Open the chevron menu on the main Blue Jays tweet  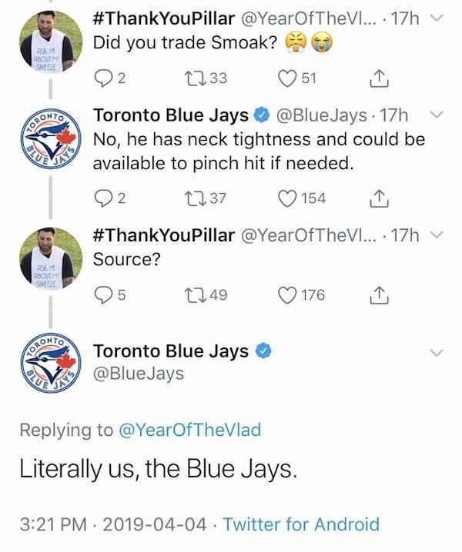point(437,352)
